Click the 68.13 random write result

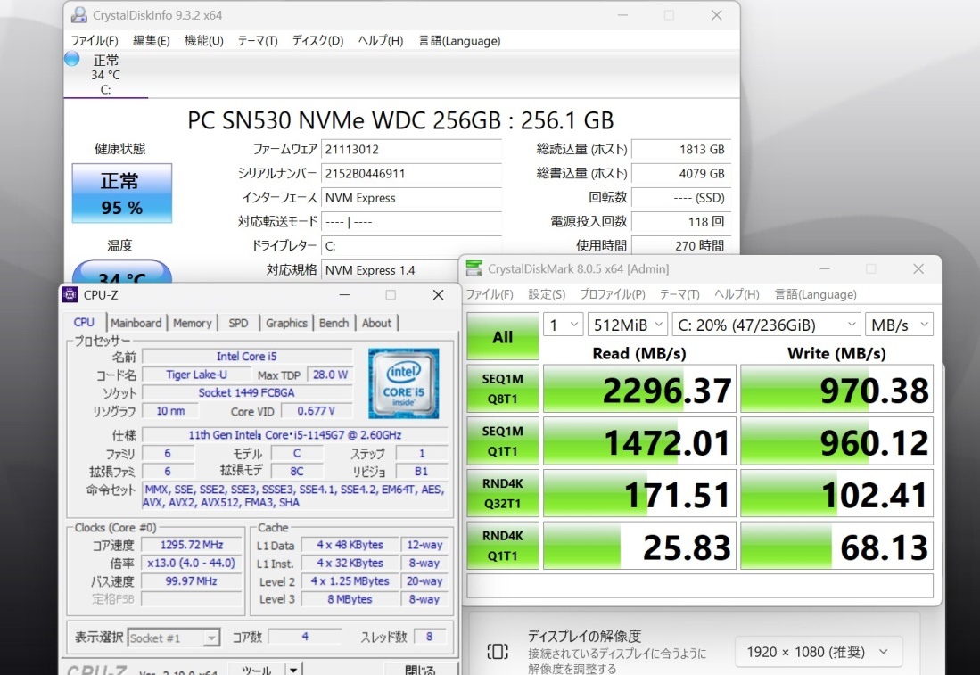[836, 547]
